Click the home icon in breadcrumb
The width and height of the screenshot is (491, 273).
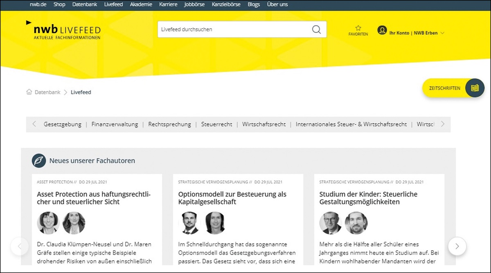[x=29, y=92]
